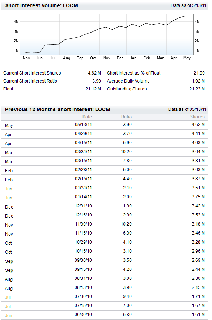Select the 01/14/11 Jan row date
Viewport: 212px width, 320px height.
pyautogui.click(x=83, y=197)
